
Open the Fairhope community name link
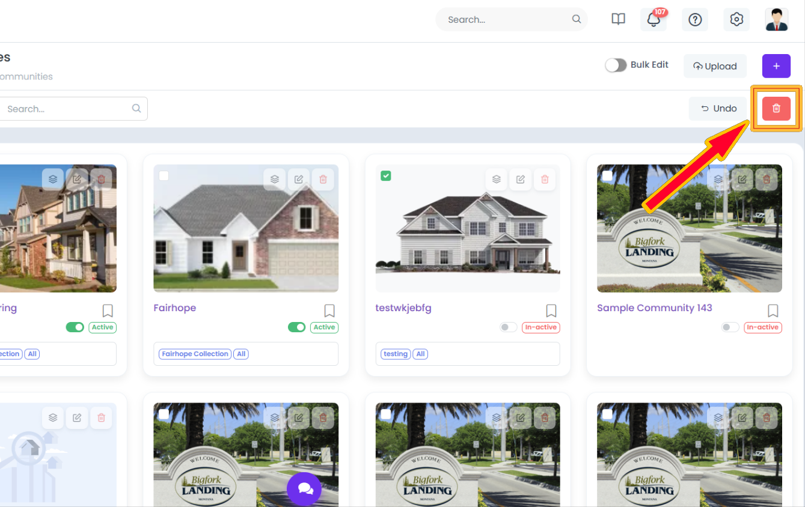tap(175, 308)
